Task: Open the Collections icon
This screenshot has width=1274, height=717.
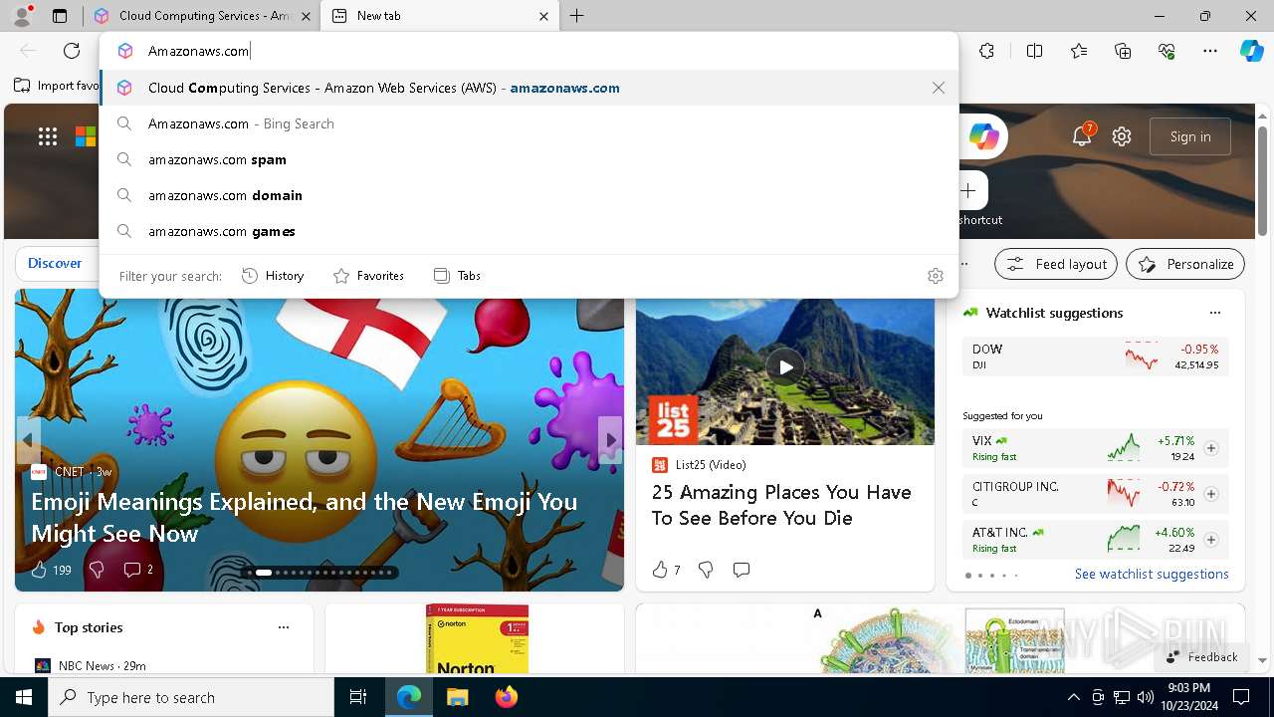Action: coord(1123,51)
